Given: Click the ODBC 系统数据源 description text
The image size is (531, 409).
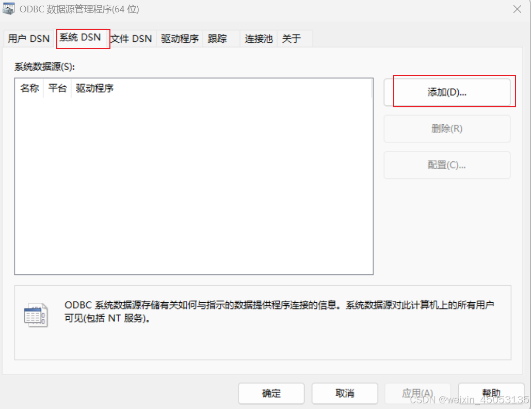Looking at the screenshot, I should 279,312.
